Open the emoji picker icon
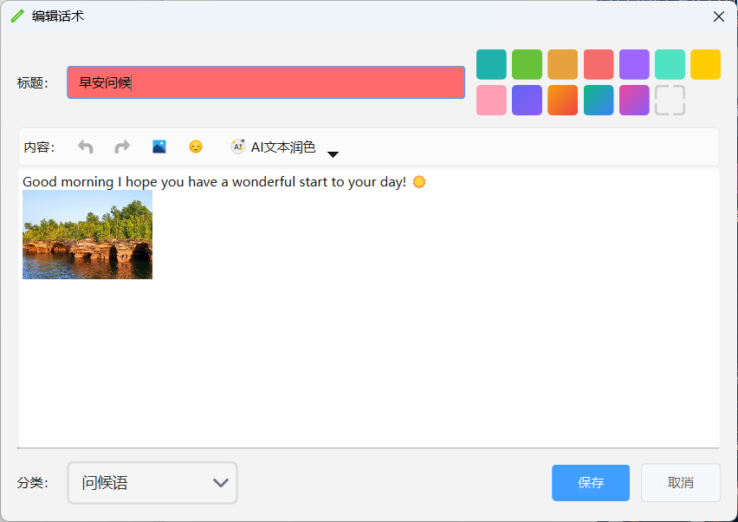The image size is (738, 522). pos(196,147)
